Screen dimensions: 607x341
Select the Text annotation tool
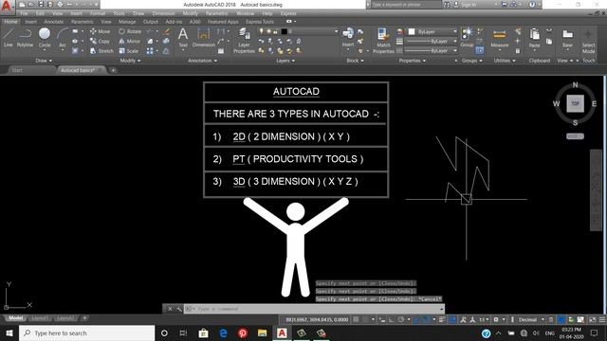point(183,38)
